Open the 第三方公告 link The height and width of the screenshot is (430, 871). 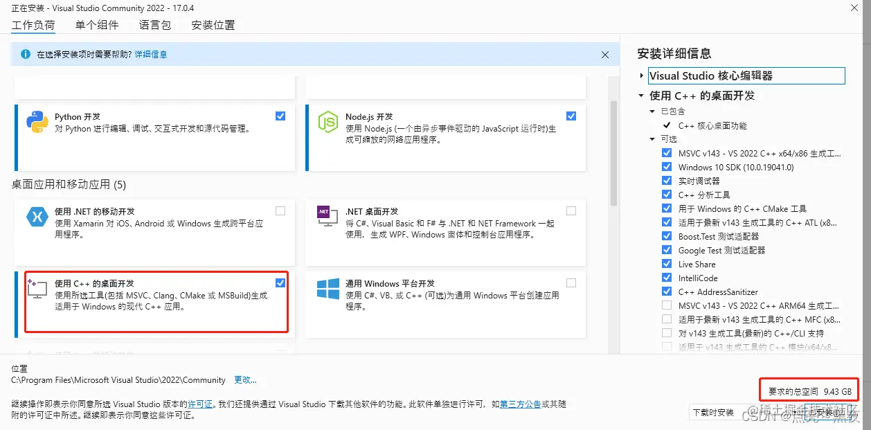(x=521, y=404)
